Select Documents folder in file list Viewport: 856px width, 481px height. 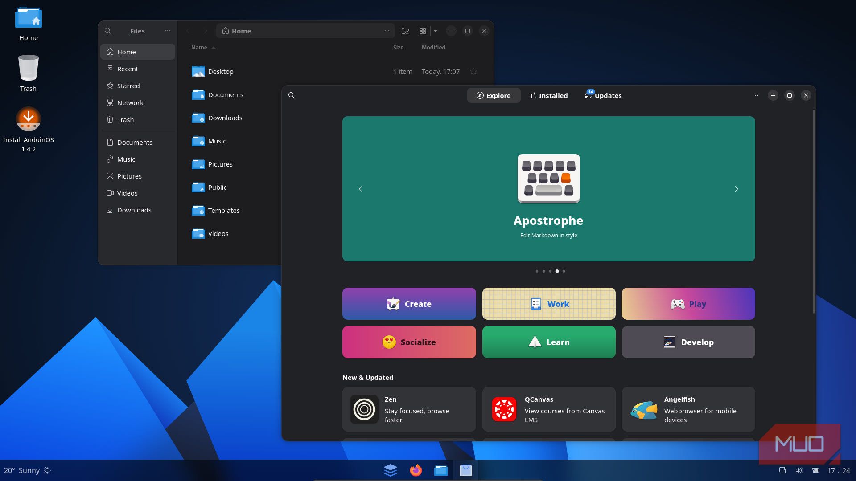click(217, 94)
